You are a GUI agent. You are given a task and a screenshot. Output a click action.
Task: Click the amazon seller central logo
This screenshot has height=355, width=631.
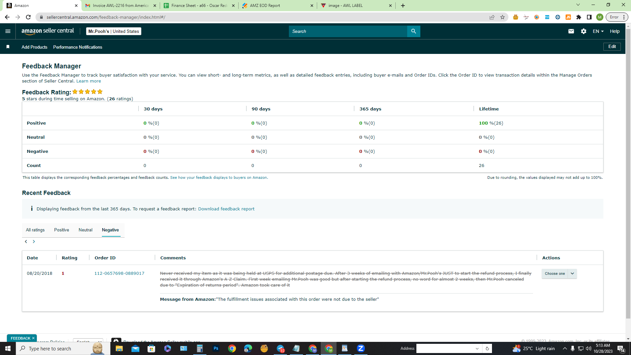click(48, 31)
